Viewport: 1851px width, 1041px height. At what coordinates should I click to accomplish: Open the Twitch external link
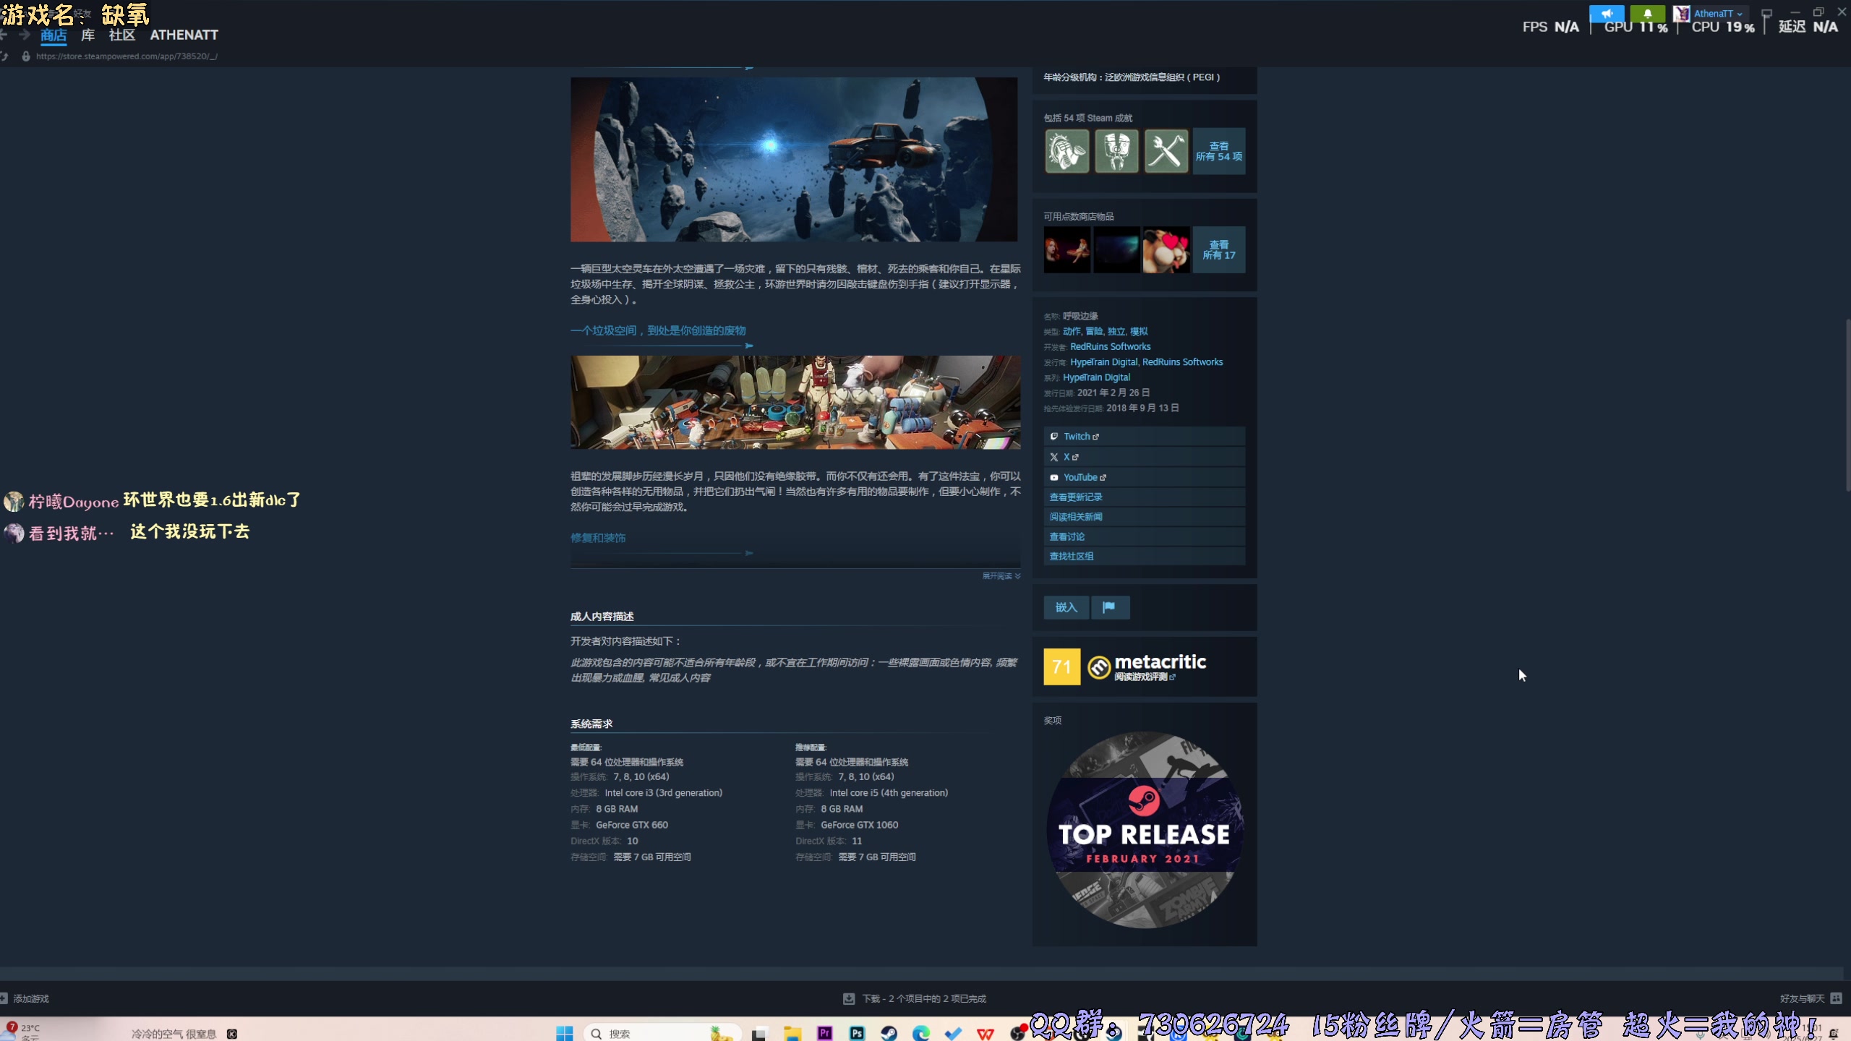pyautogui.click(x=1145, y=437)
